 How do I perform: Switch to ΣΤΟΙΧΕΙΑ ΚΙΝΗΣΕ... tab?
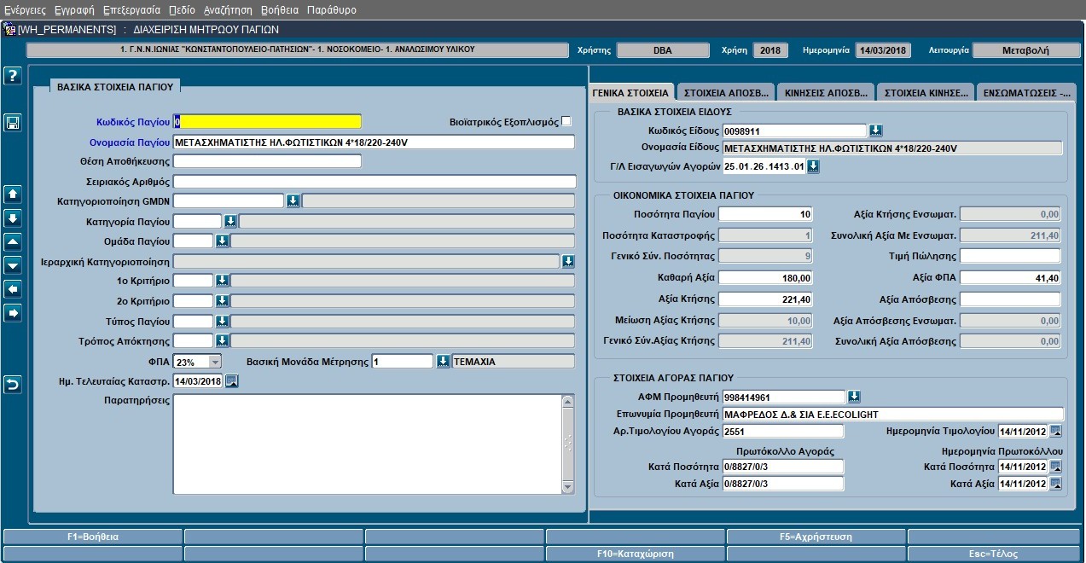tap(926, 92)
